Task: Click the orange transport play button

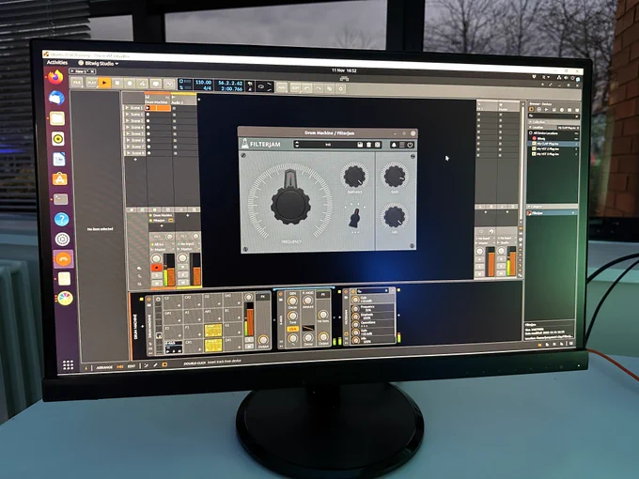Action: pyautogui.click(x=104, y=83)
